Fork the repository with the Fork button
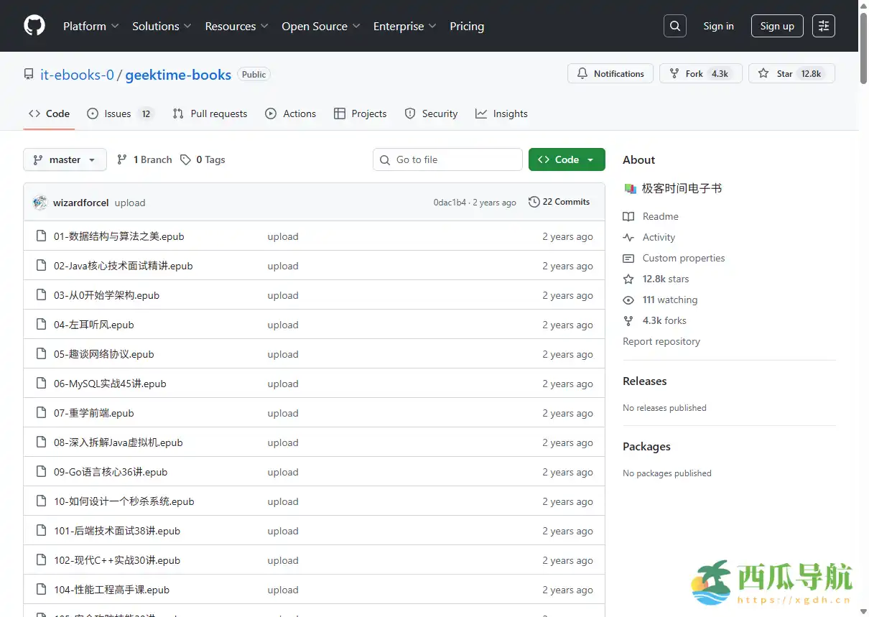This screenshot has height=617, width=869. [700, 73]
